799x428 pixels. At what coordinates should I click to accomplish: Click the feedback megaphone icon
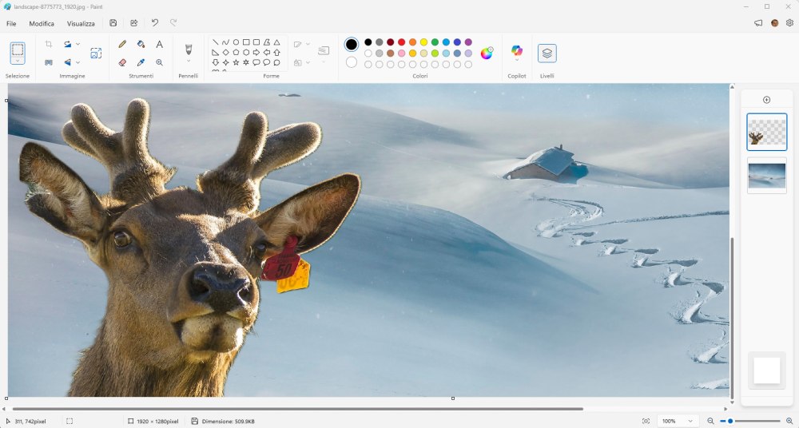click(x=758, y=23)
